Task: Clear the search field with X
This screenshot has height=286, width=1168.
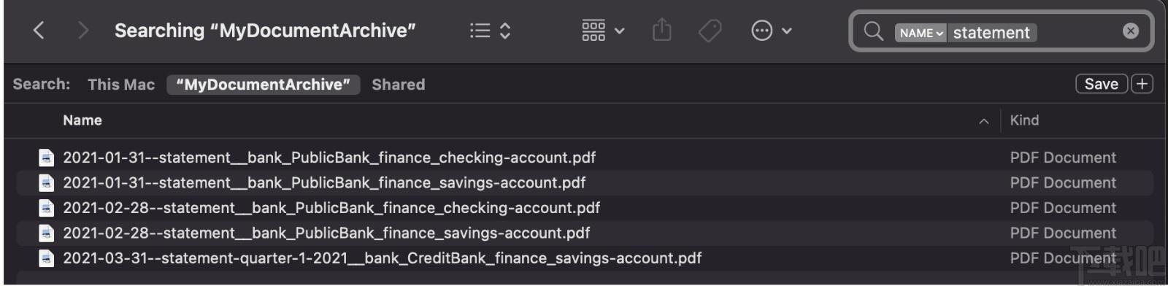Action: pyautogui.click(x=1130, y=31)
